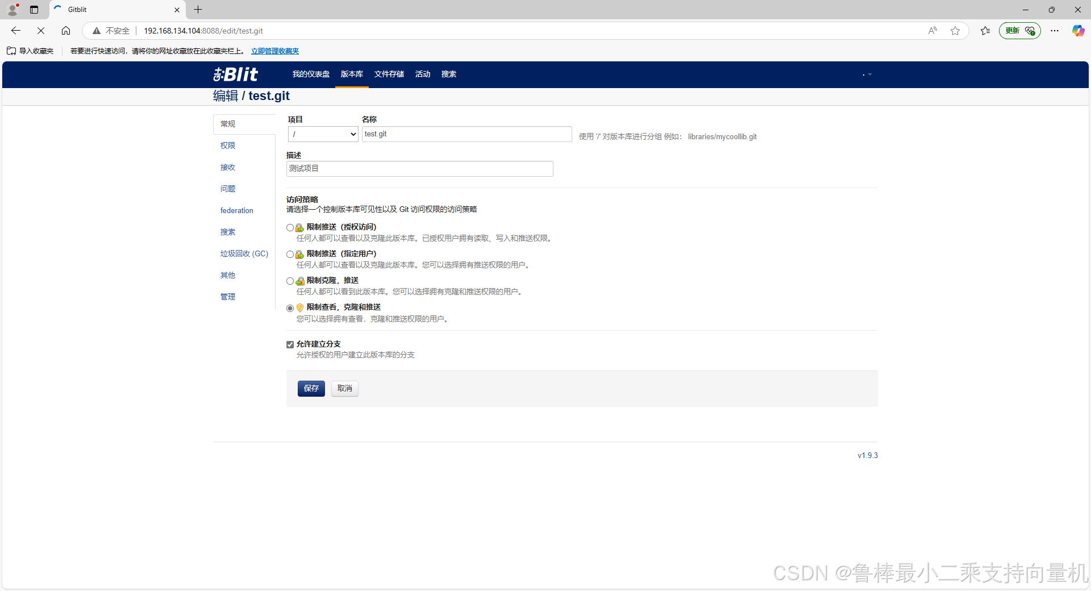
Task: Click the favorites star in the address bar
Action: coord(955,31)
